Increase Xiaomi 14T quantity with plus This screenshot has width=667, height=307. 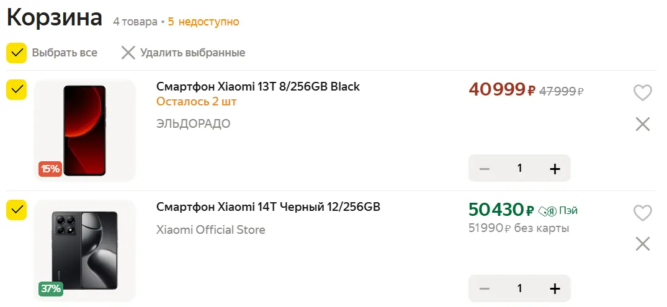(555, 288)
